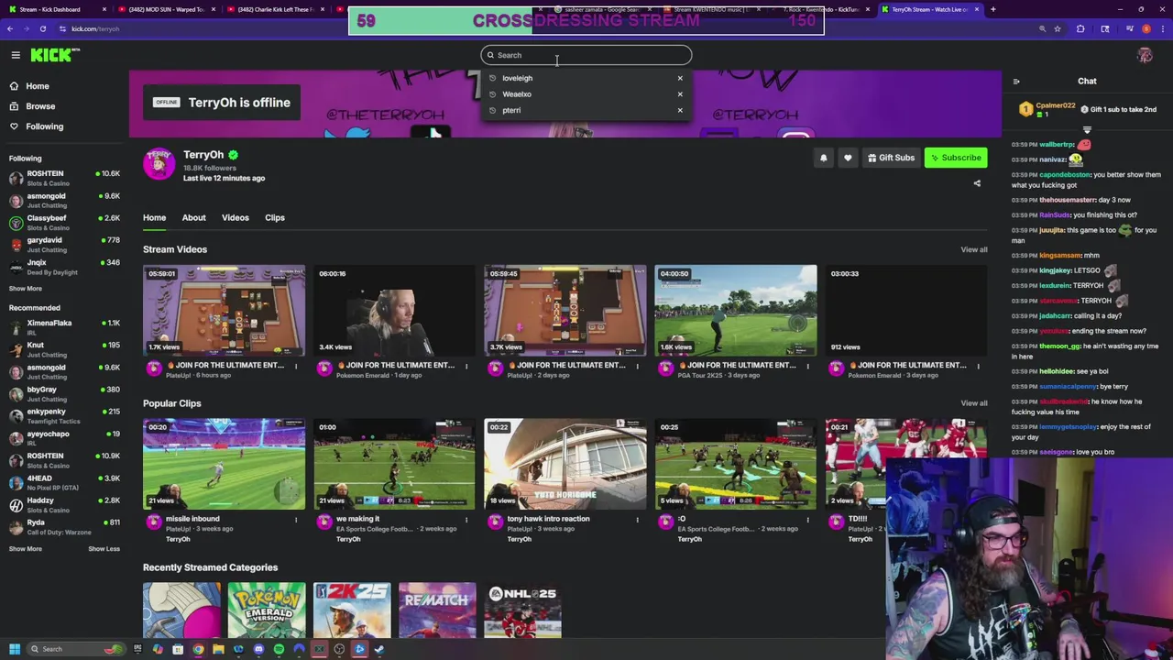Open Steam from the taskbar
This screenshot has width=1173, height=660.
(x=379, y=649)
